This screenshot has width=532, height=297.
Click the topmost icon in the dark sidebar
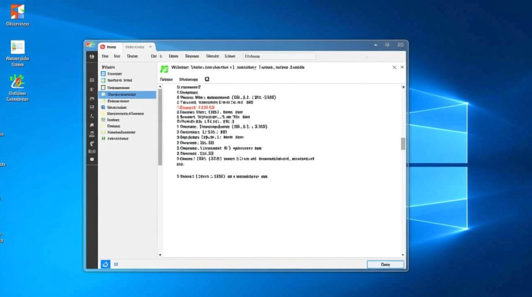(92, 57)
